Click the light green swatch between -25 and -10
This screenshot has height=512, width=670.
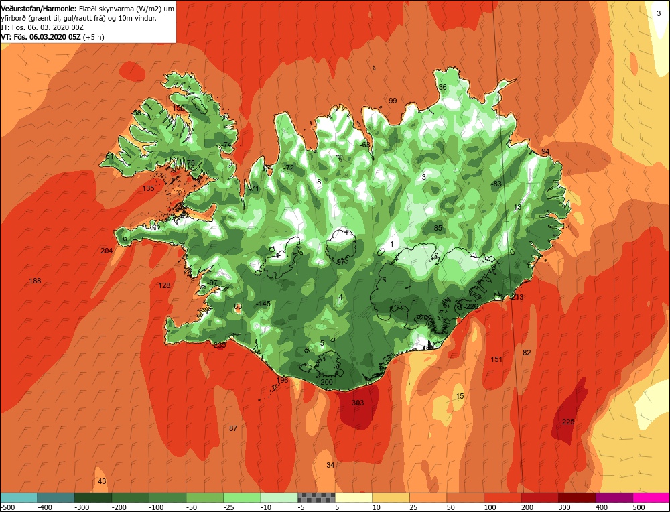(242, 497)
